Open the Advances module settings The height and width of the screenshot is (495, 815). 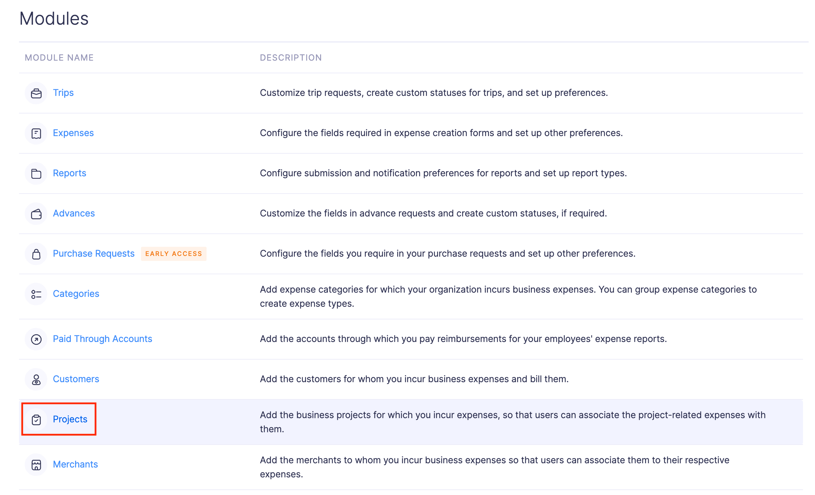[x=74, y=213]
